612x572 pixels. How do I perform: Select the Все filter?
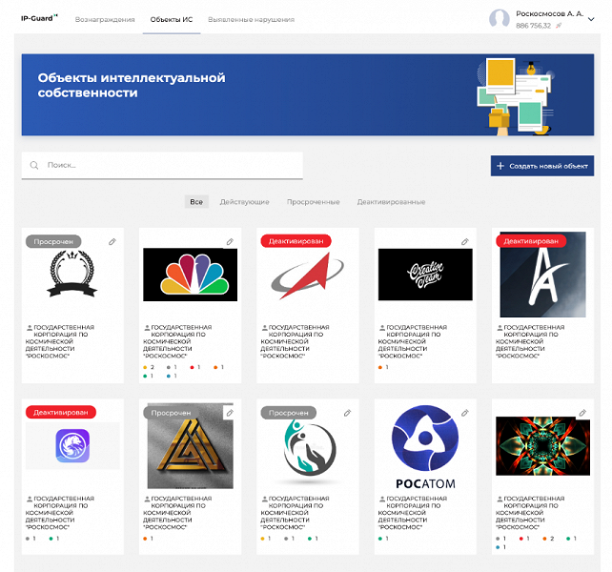click(196, 202)
